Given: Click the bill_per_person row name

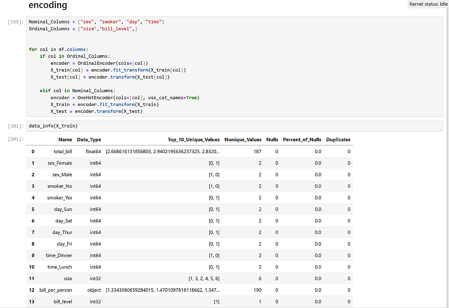Looking at the screenshot, I should (x=56, y=290).
